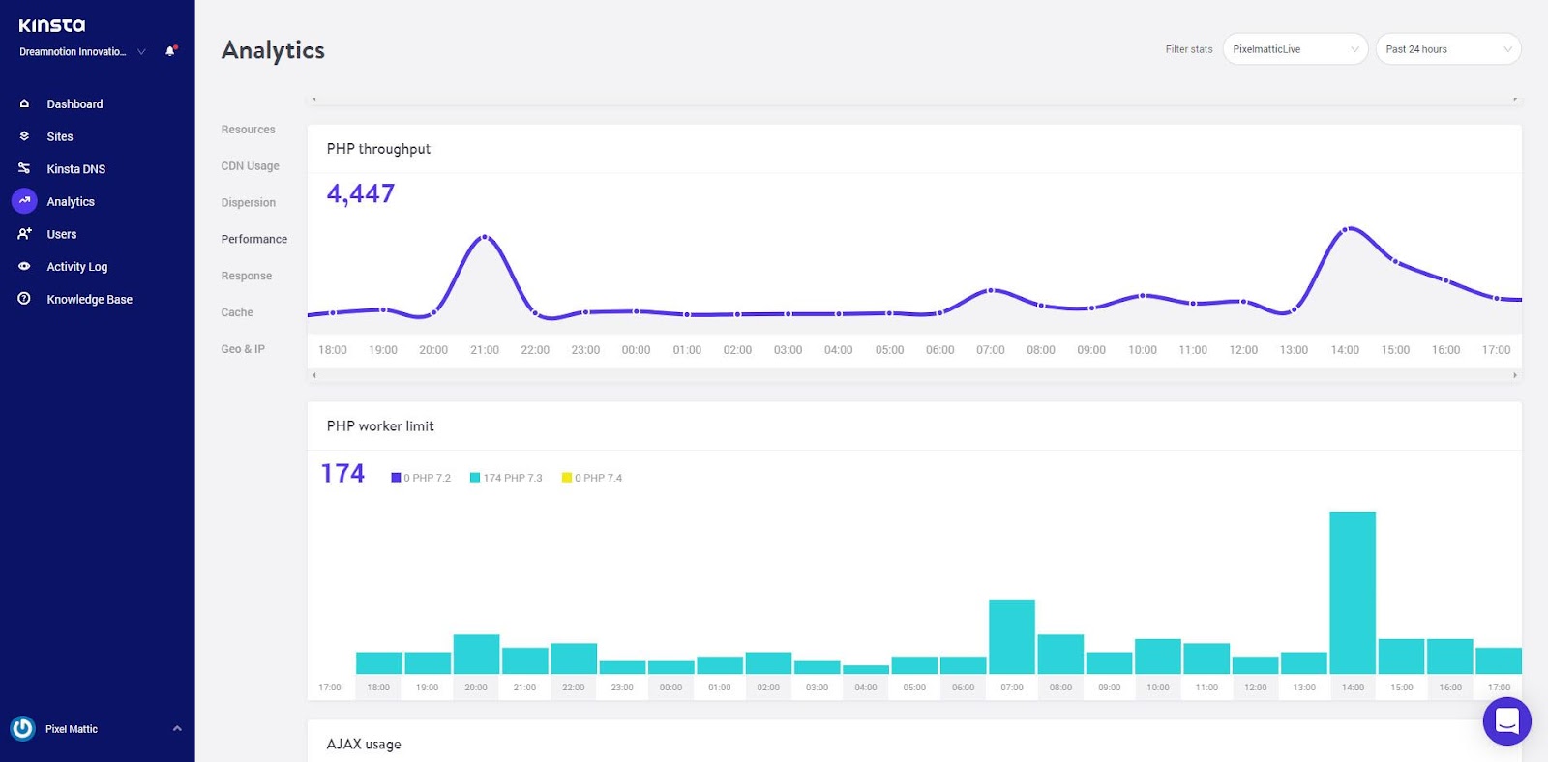1548x762 pixels.
Task: Click the Dashboard home icon
Action: (x=24, y=103)
